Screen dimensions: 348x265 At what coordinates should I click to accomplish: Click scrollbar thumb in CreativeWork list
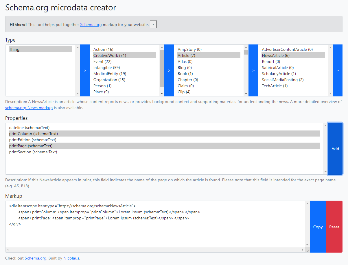click(162, 68)
